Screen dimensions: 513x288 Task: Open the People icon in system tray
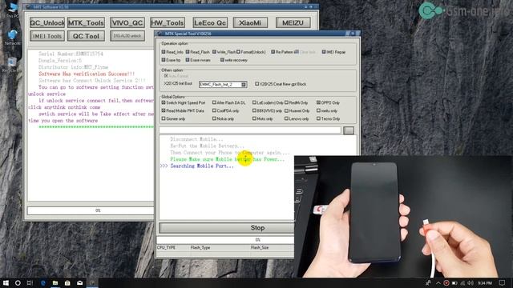(x=428, y=282)
